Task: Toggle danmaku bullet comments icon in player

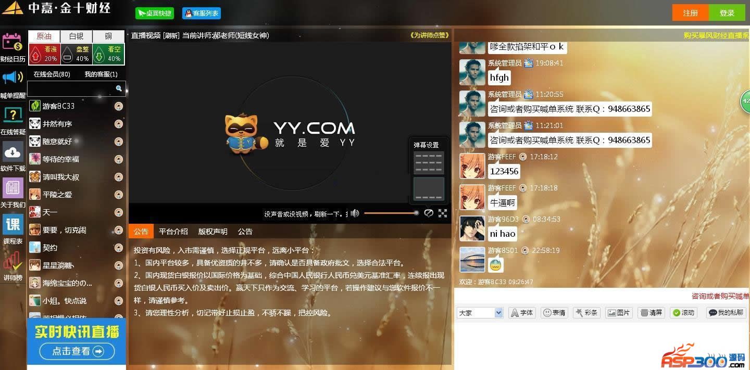Action: [x=429, y=213]
